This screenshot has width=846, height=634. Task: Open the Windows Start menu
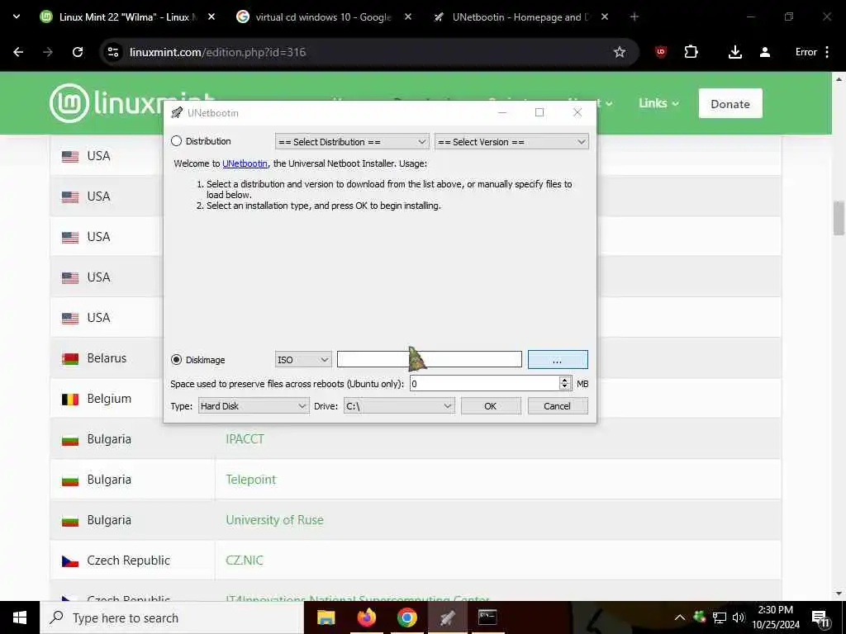click(x=20, y=617)
